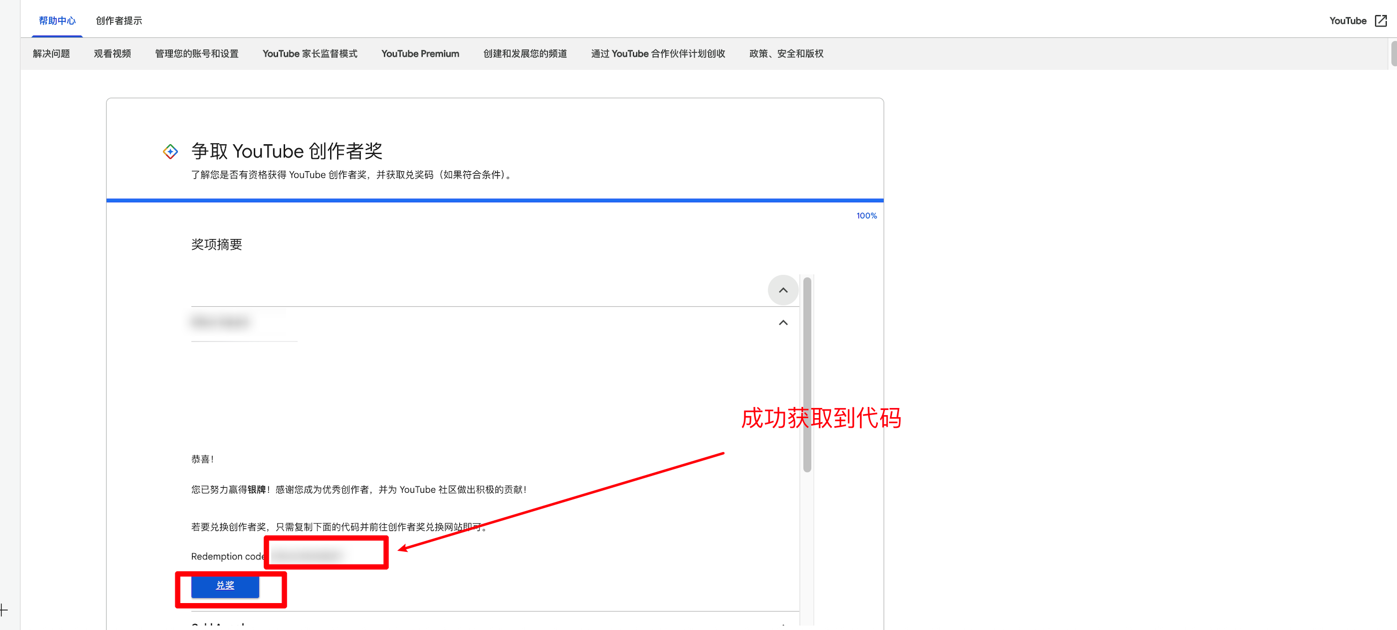
Task: Click the diamond creator award icon
Action: (x=170, y=152)
